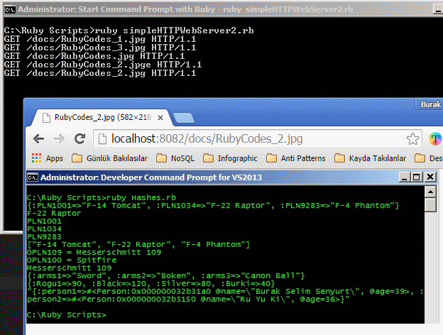Click the Rogu1=>90 hash output line
This screenshot has height=335, width=443.
point(151,283)
